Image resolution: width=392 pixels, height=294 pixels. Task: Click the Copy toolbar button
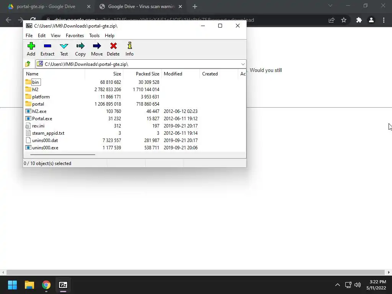point(80,49)
